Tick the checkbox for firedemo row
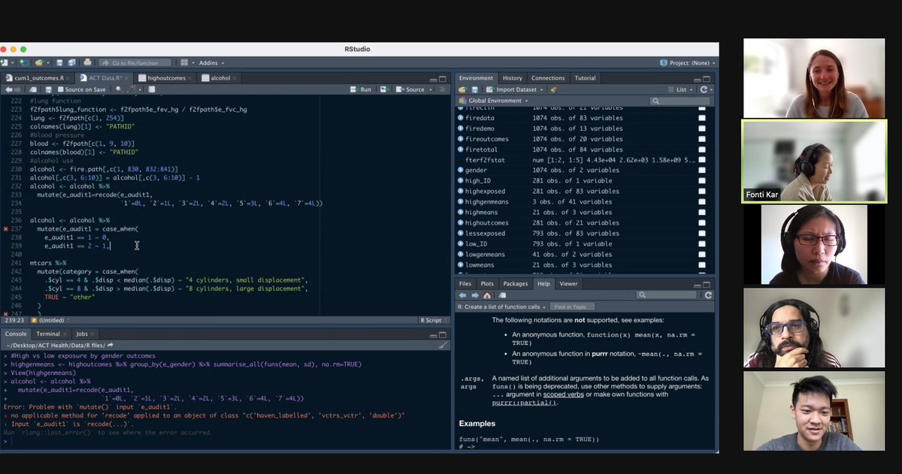This screenshot has width=902, height=474. [702, 128]
